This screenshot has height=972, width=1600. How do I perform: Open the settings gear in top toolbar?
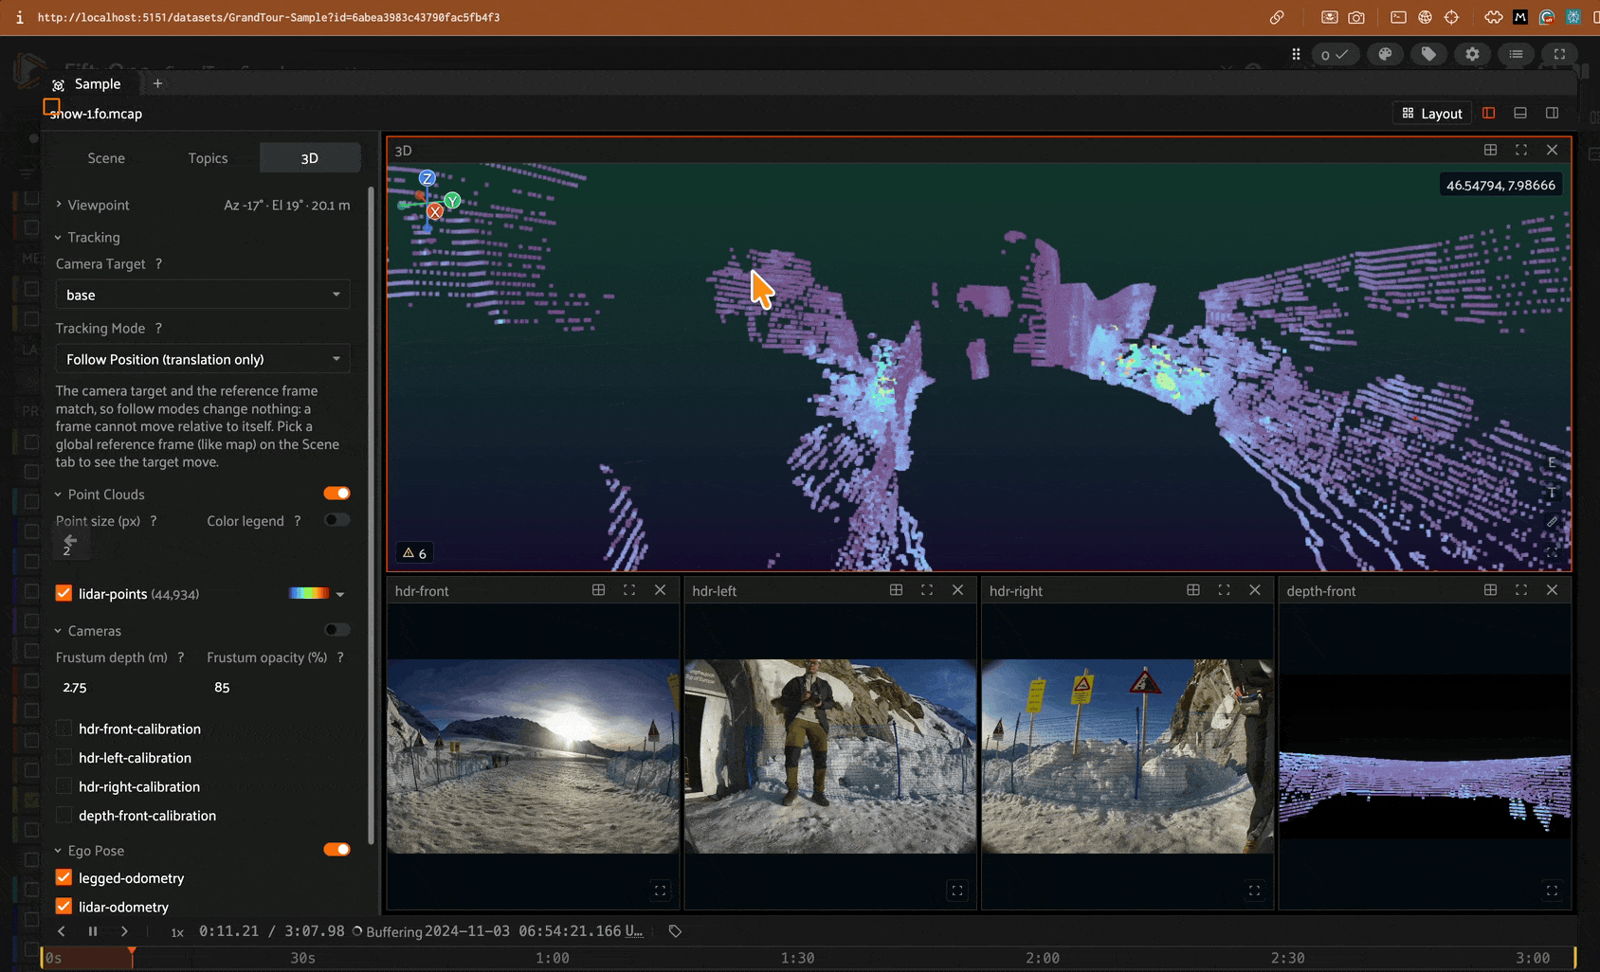tap(1472, 54)
